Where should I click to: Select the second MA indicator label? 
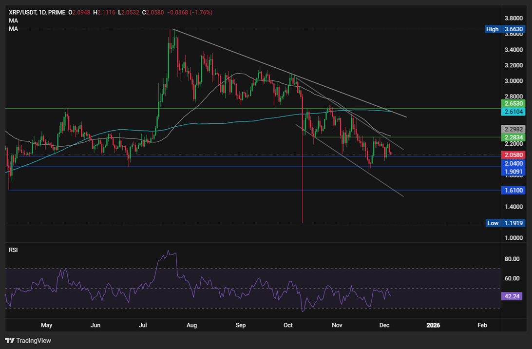13,28
